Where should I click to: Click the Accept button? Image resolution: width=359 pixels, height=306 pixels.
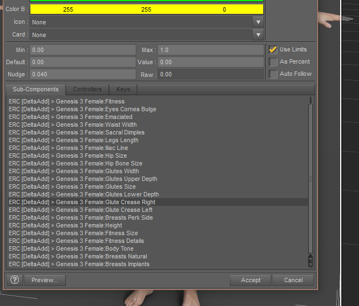251,280
